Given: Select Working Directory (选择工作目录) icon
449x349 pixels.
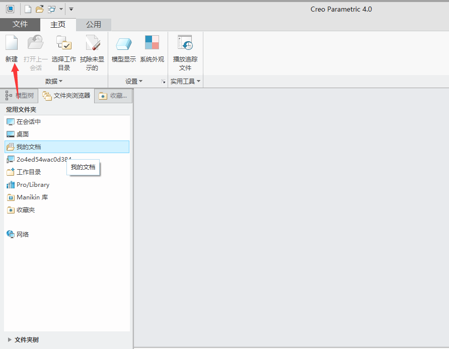Looking at the screenshot, I should [x=64, y=43].
